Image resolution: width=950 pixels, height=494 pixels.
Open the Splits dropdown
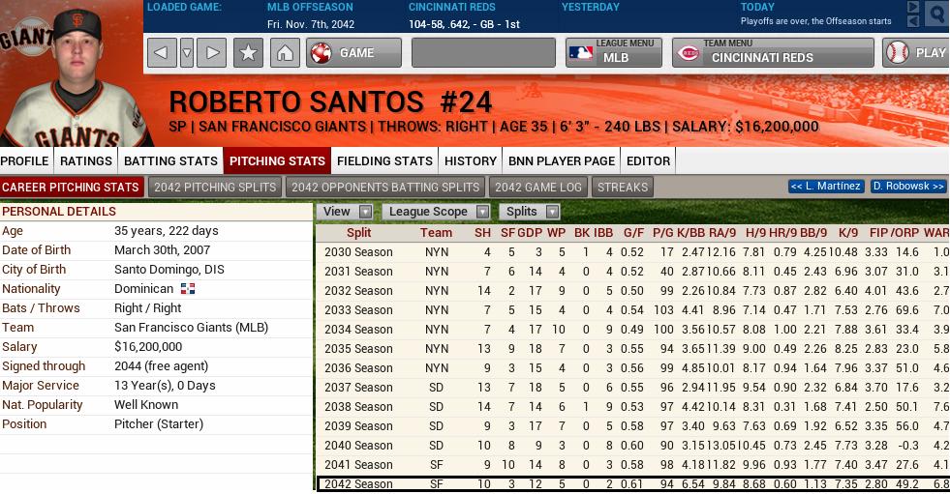point(529,211)
